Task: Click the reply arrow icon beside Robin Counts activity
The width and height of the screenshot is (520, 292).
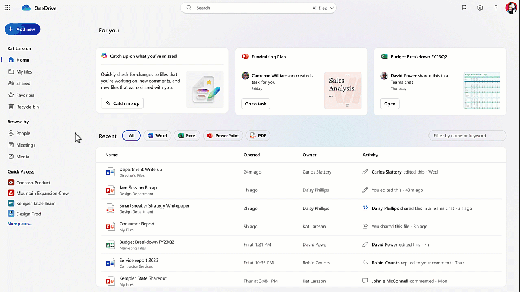Action: 365,263
